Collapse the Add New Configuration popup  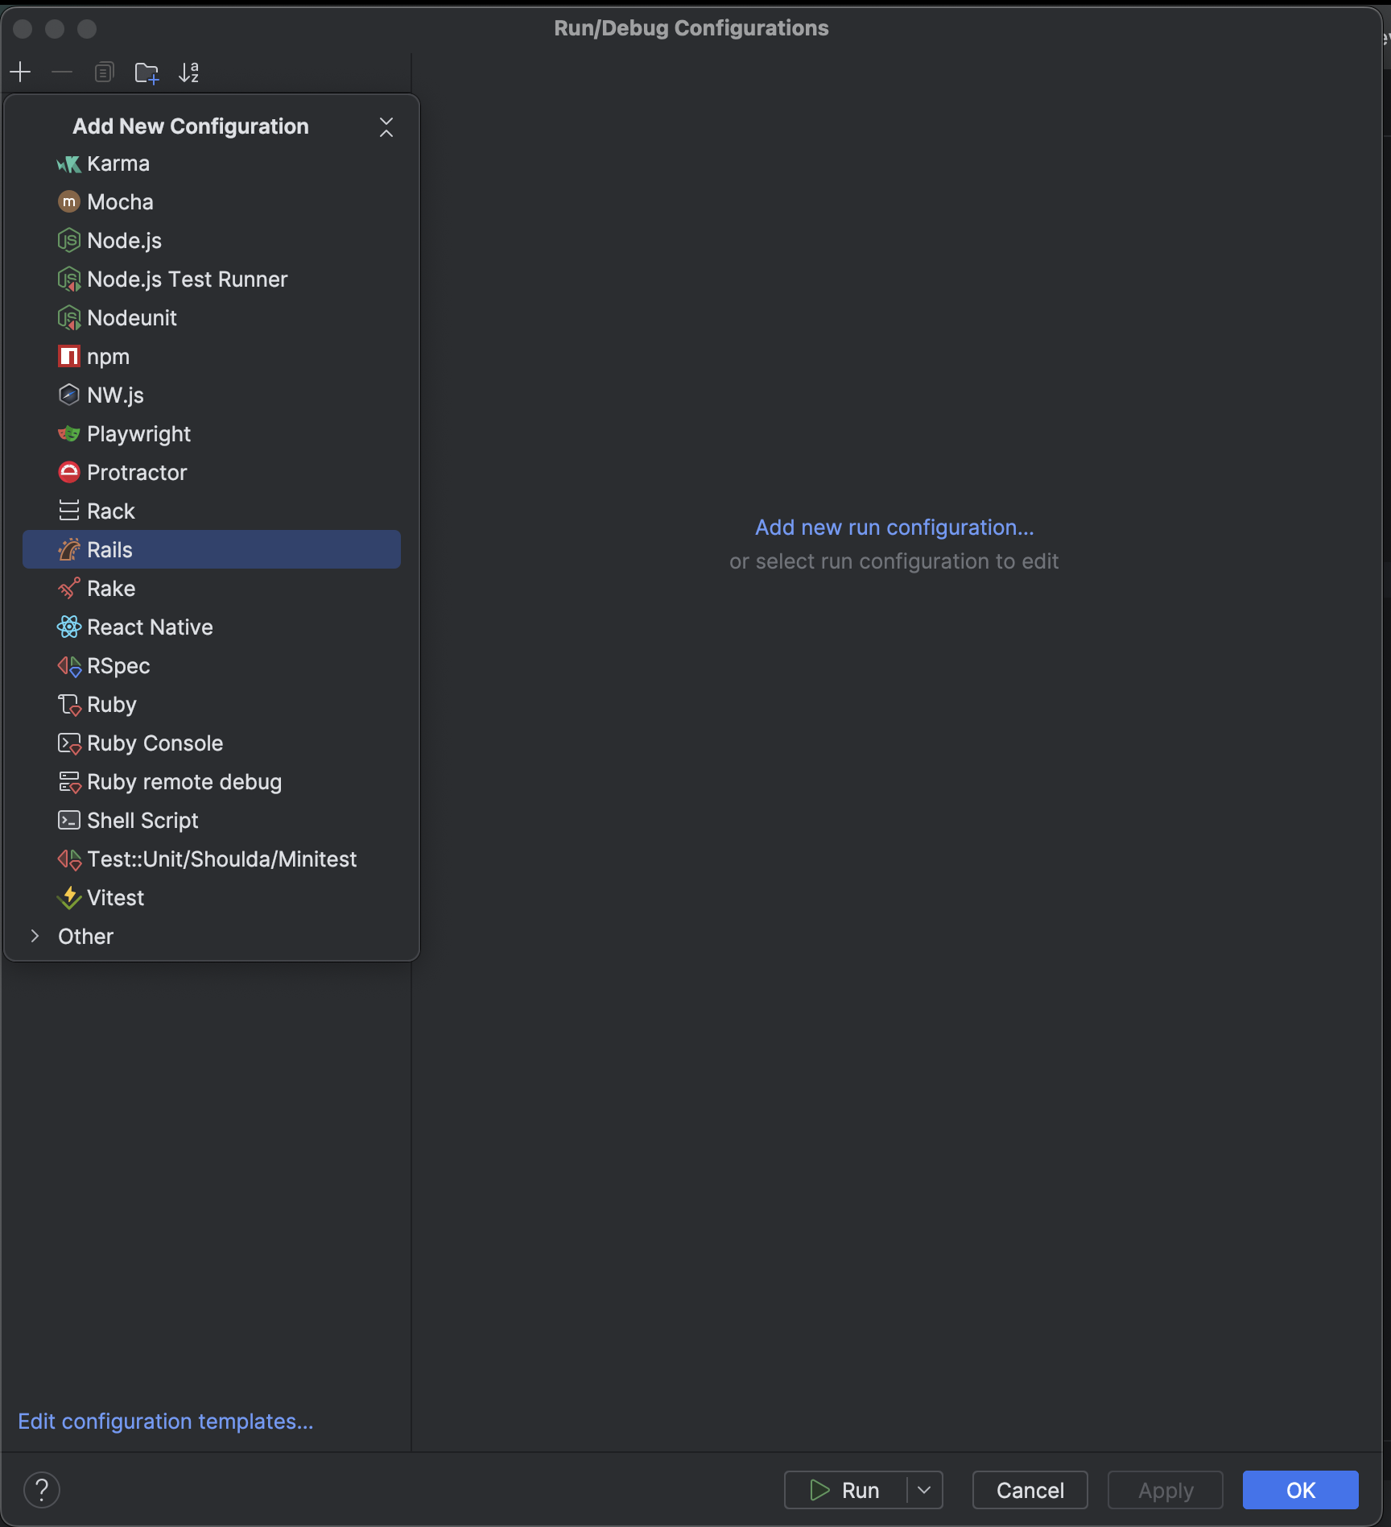coord(386,126)
